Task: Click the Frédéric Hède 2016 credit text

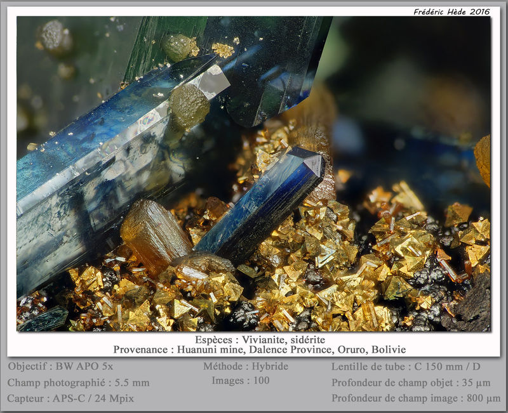Action: 451,11
